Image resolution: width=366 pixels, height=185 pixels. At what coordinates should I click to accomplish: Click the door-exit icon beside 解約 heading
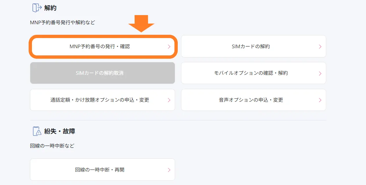[x=37, y=8]
